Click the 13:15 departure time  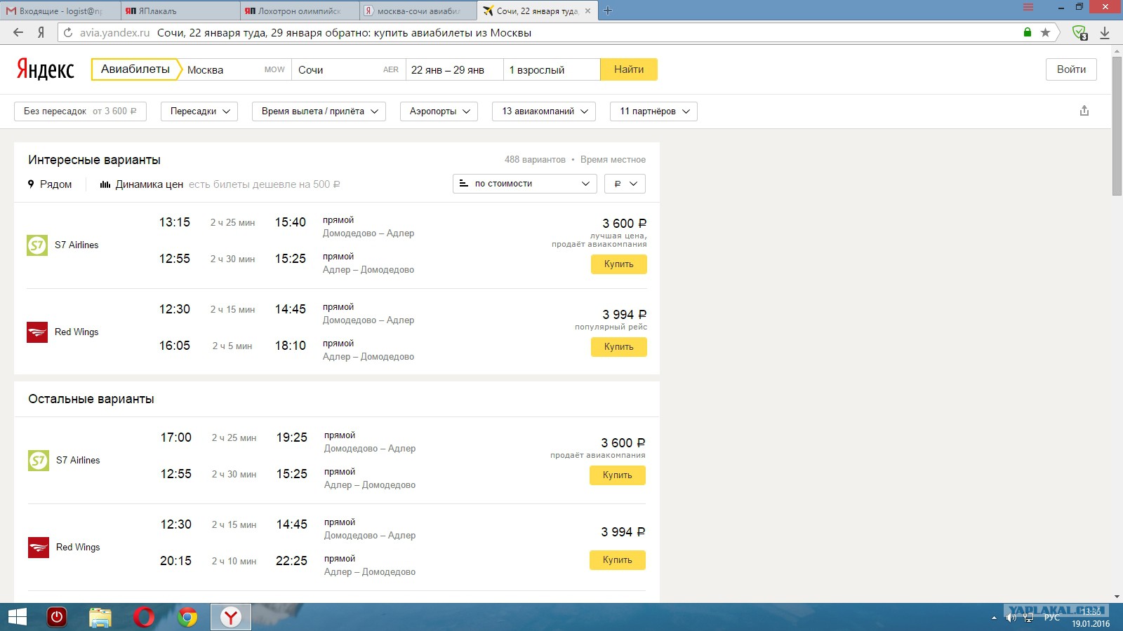pos(175,222)
